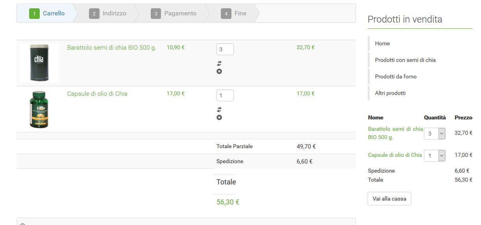This screenshot has width=481, height=225.
Task: Click update quantity icon for Barattolo semi di chia
Action: tap(219, 63)
